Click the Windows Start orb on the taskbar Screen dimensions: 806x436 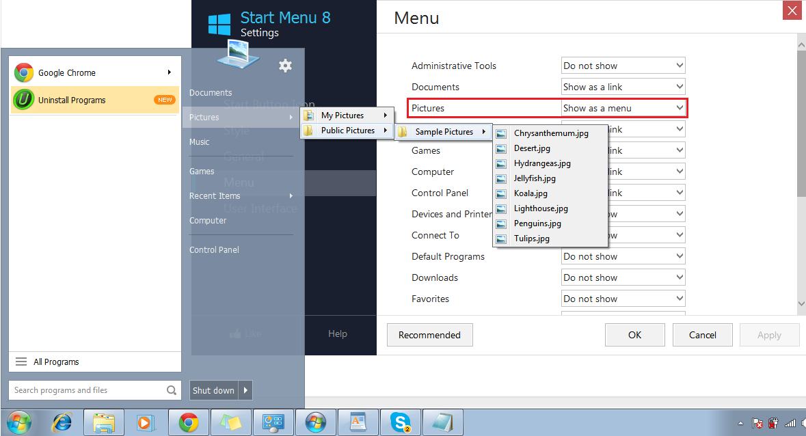pyautogui.click(x=19, y=422)
